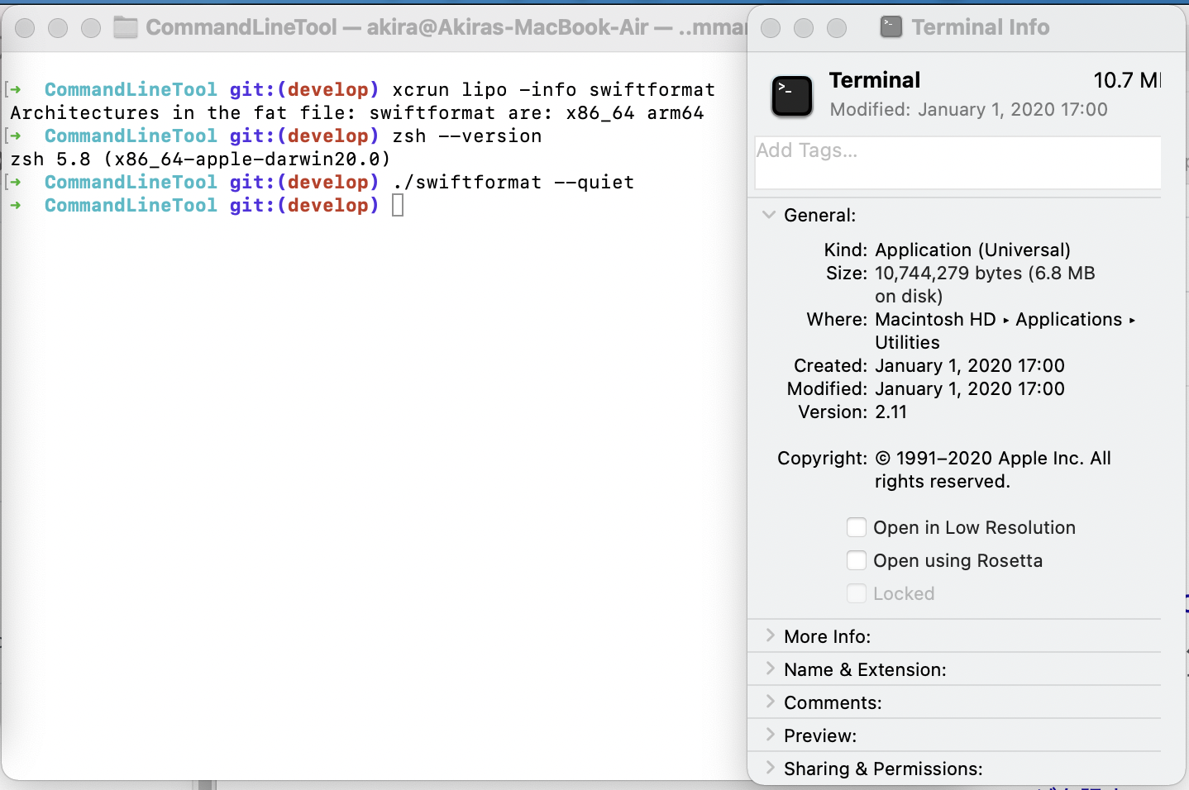This screenshot has height=790, width=1189.
Task: Click the Created date value
Action: 970,365
